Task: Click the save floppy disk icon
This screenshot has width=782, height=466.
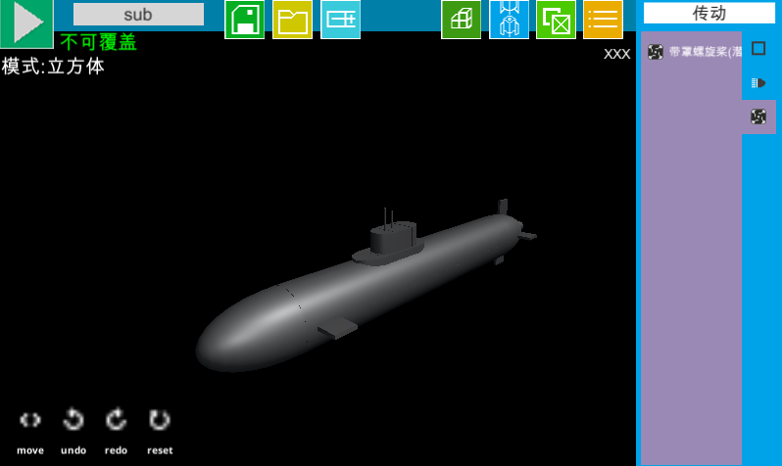Action: coord(244,20)
